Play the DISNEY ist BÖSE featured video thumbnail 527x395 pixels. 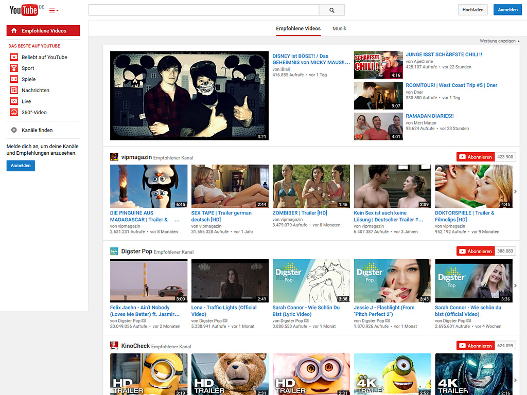(189, 95)
